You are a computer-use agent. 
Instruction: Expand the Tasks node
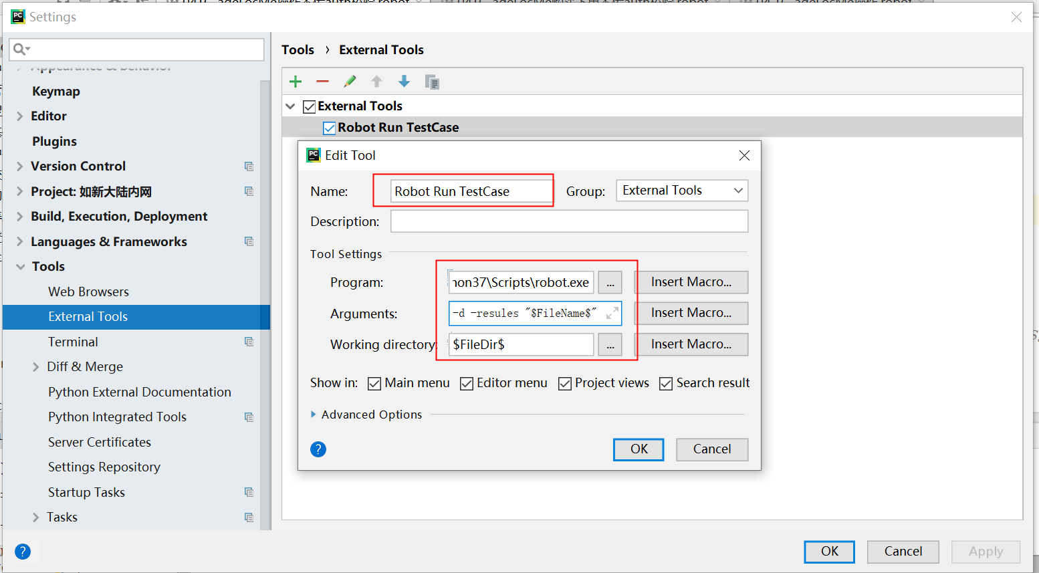click(x=36, y=518)
